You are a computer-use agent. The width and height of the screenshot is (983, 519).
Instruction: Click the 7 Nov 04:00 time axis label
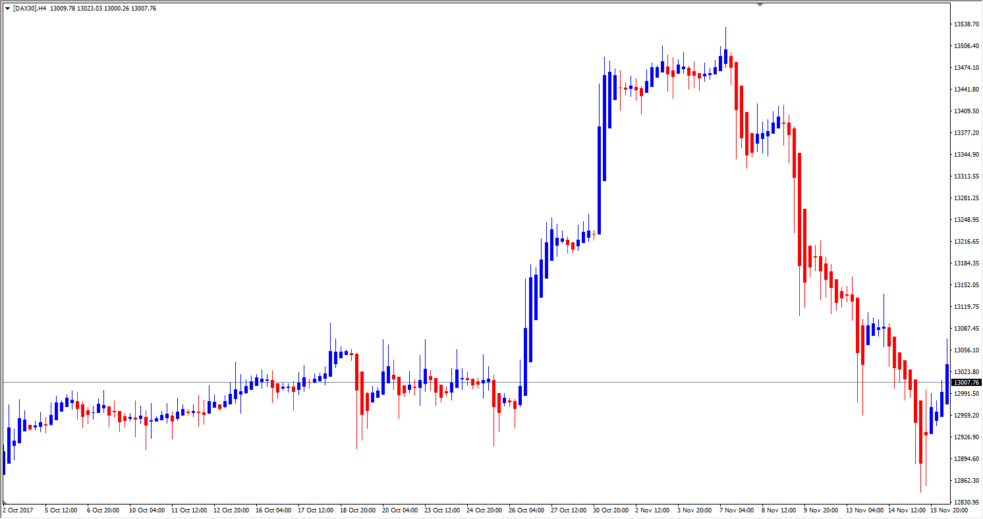737,510
